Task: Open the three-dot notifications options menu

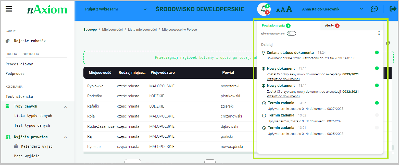Action: click(x=379, y=33)
